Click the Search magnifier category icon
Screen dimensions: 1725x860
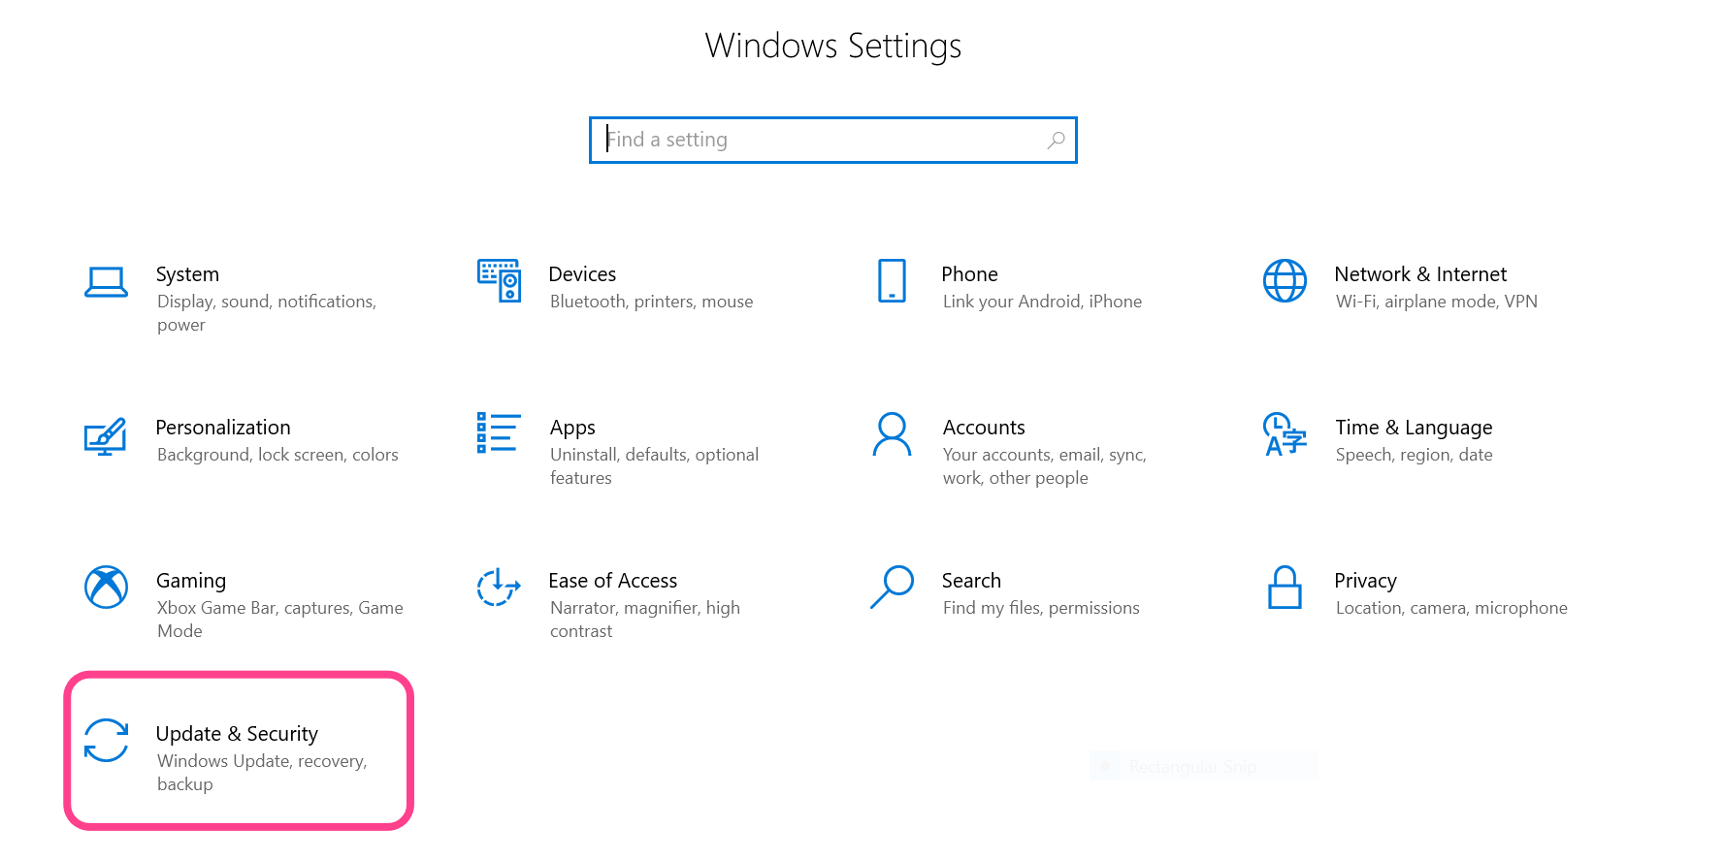(x=892, y=588)
